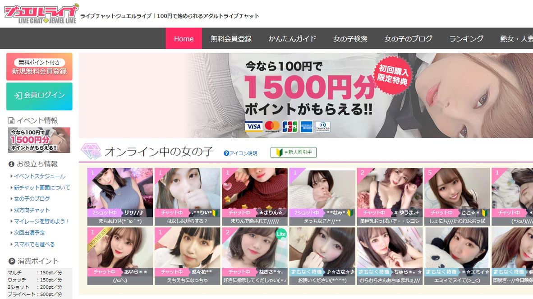Open the かんたんガイド menu item
The width and height of the screenshot is (533, 299).
292,39
